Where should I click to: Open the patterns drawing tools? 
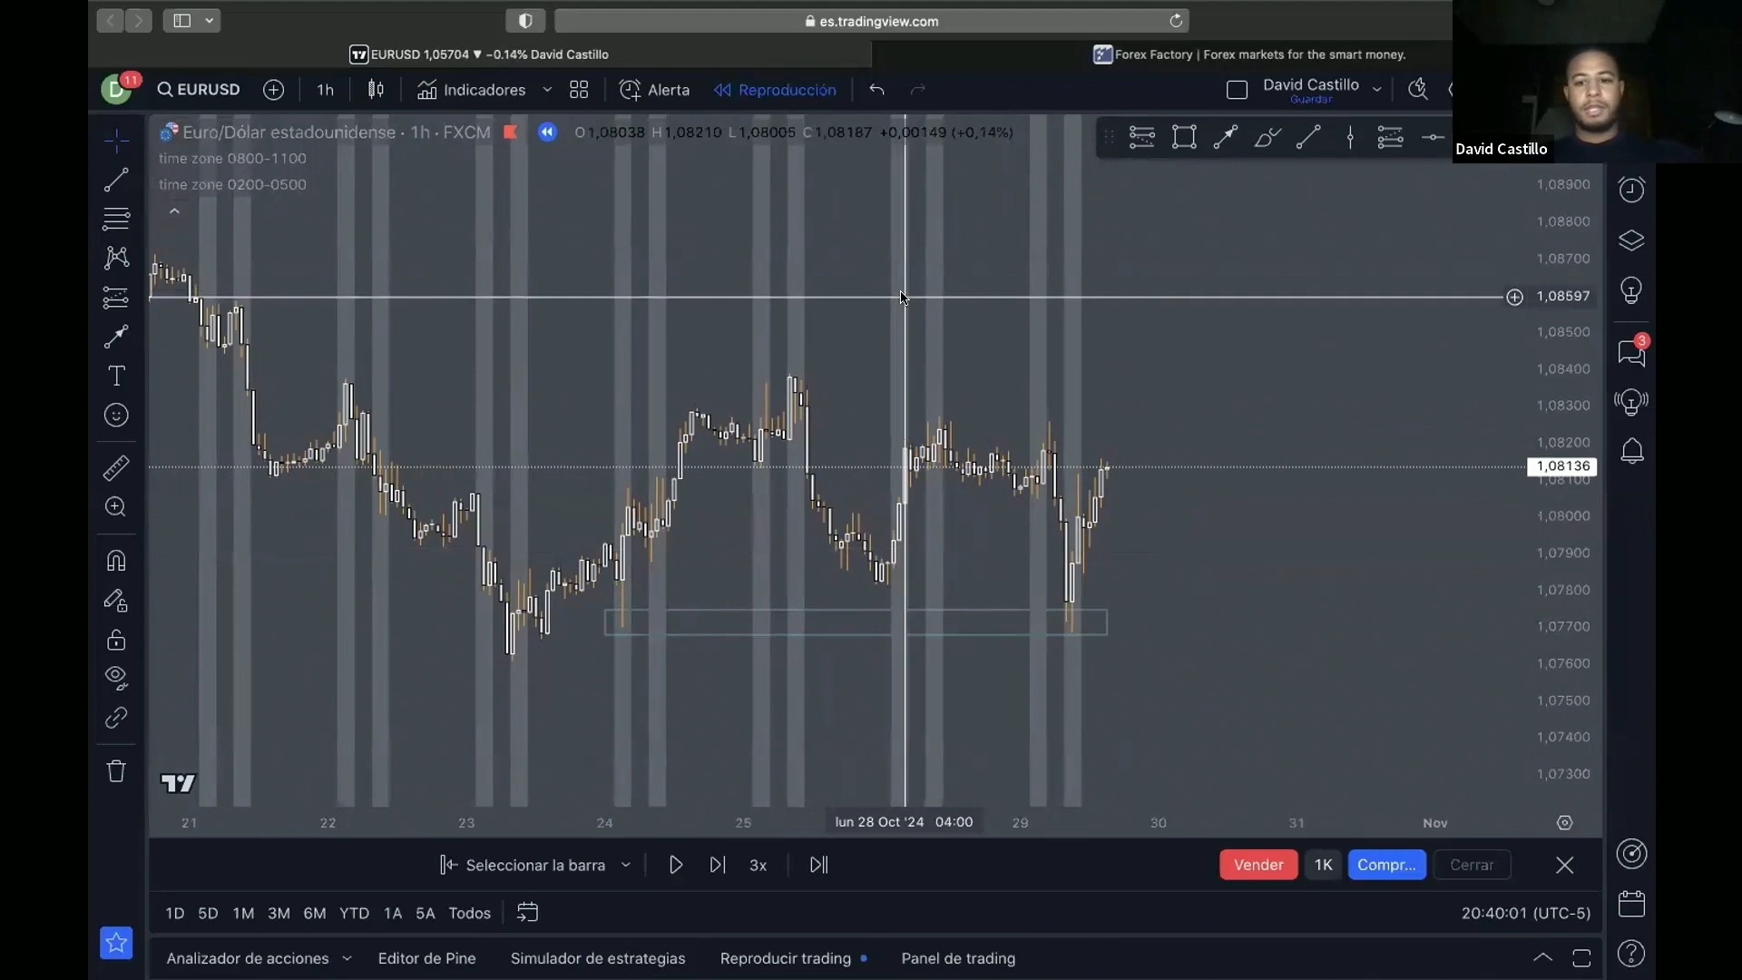116,258
